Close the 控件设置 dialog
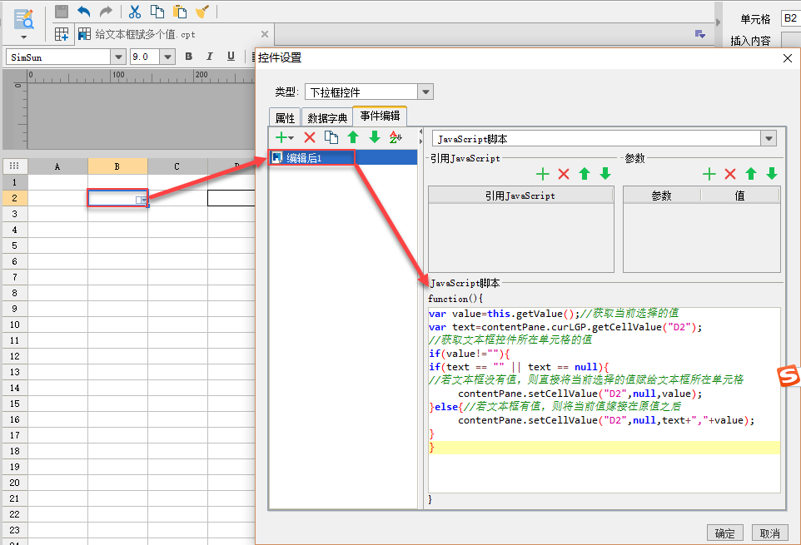This screenshot has height=545, width=801. coord(787,58)
